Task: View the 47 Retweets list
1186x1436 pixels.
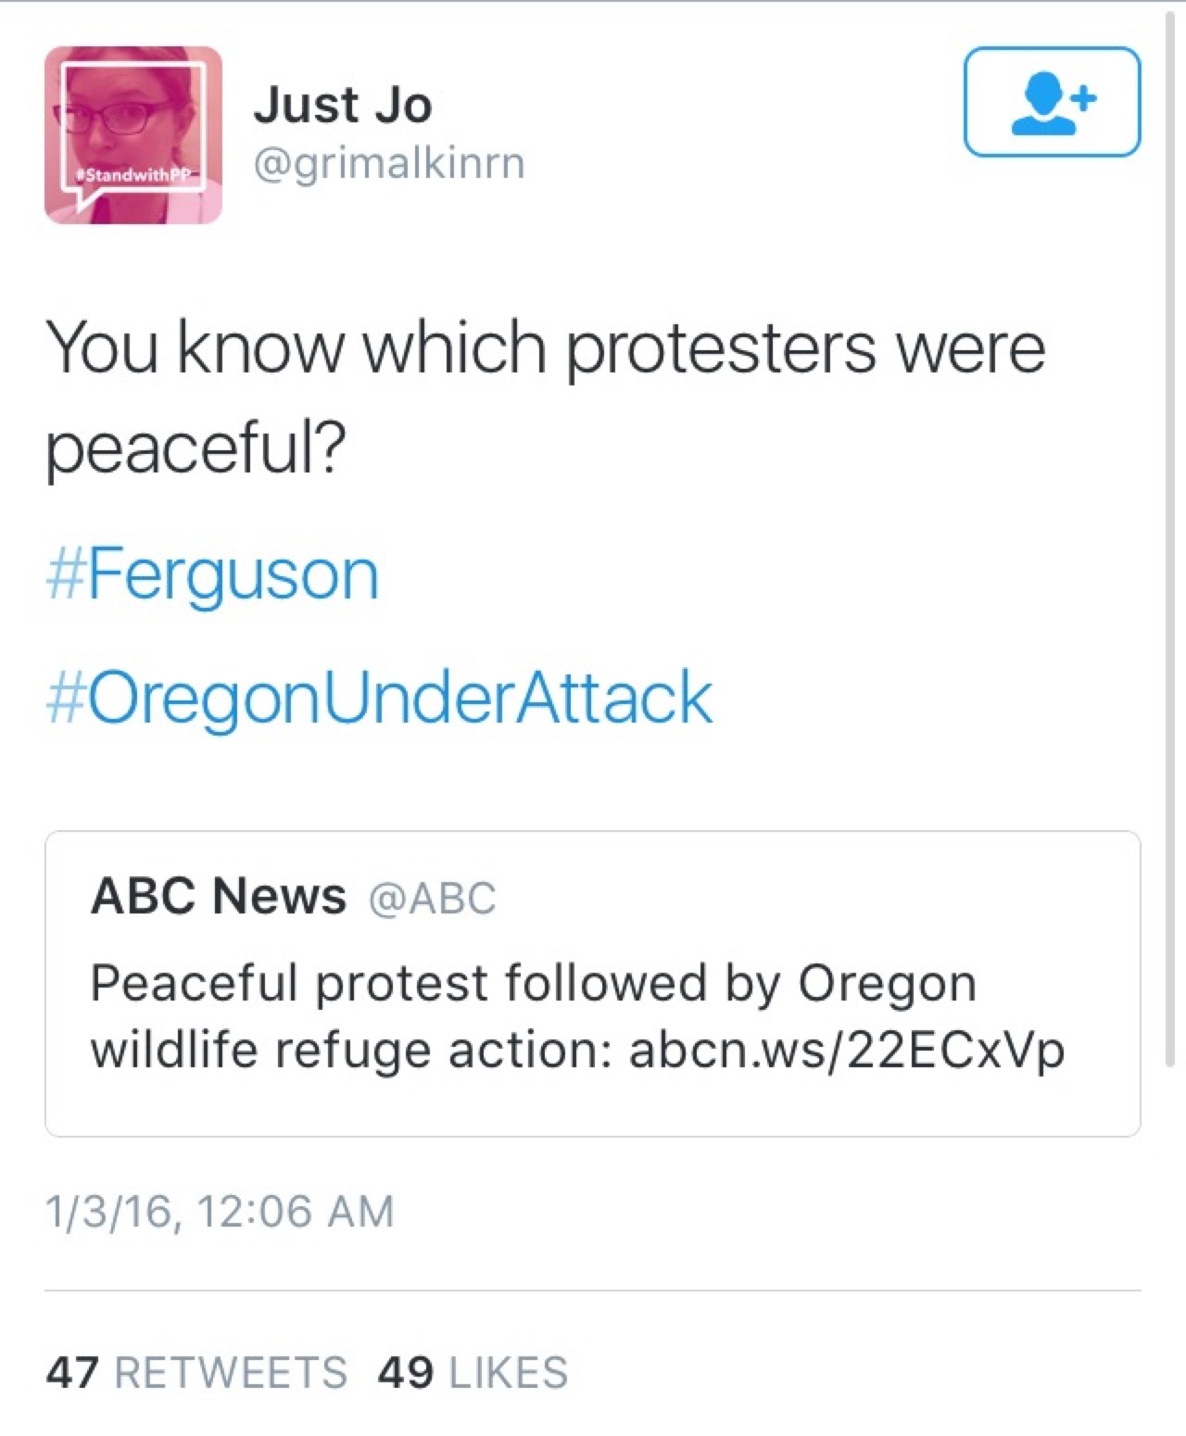Action: pyautogui.click(x=196, y=1372)
